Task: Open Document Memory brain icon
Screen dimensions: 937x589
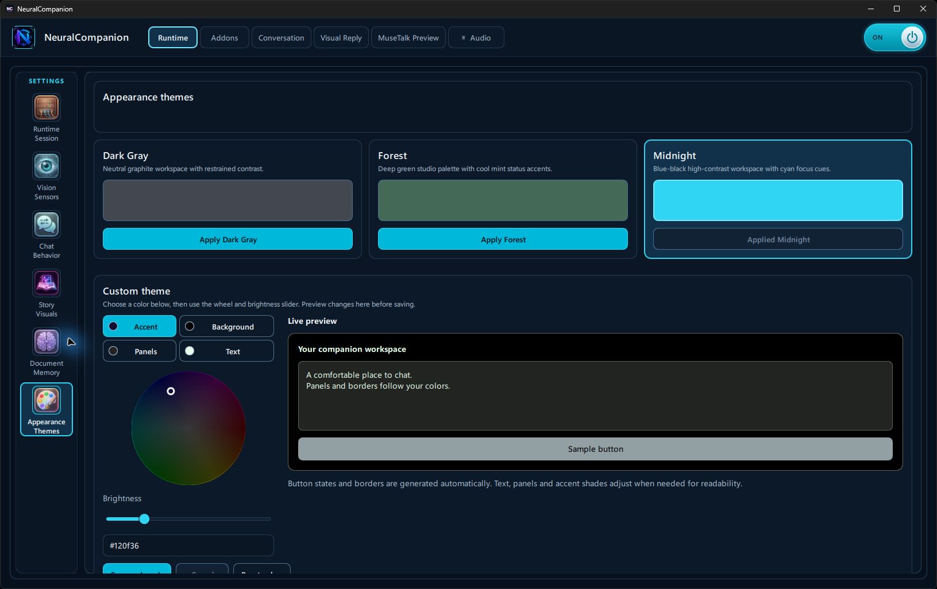Action: (47, 342)
